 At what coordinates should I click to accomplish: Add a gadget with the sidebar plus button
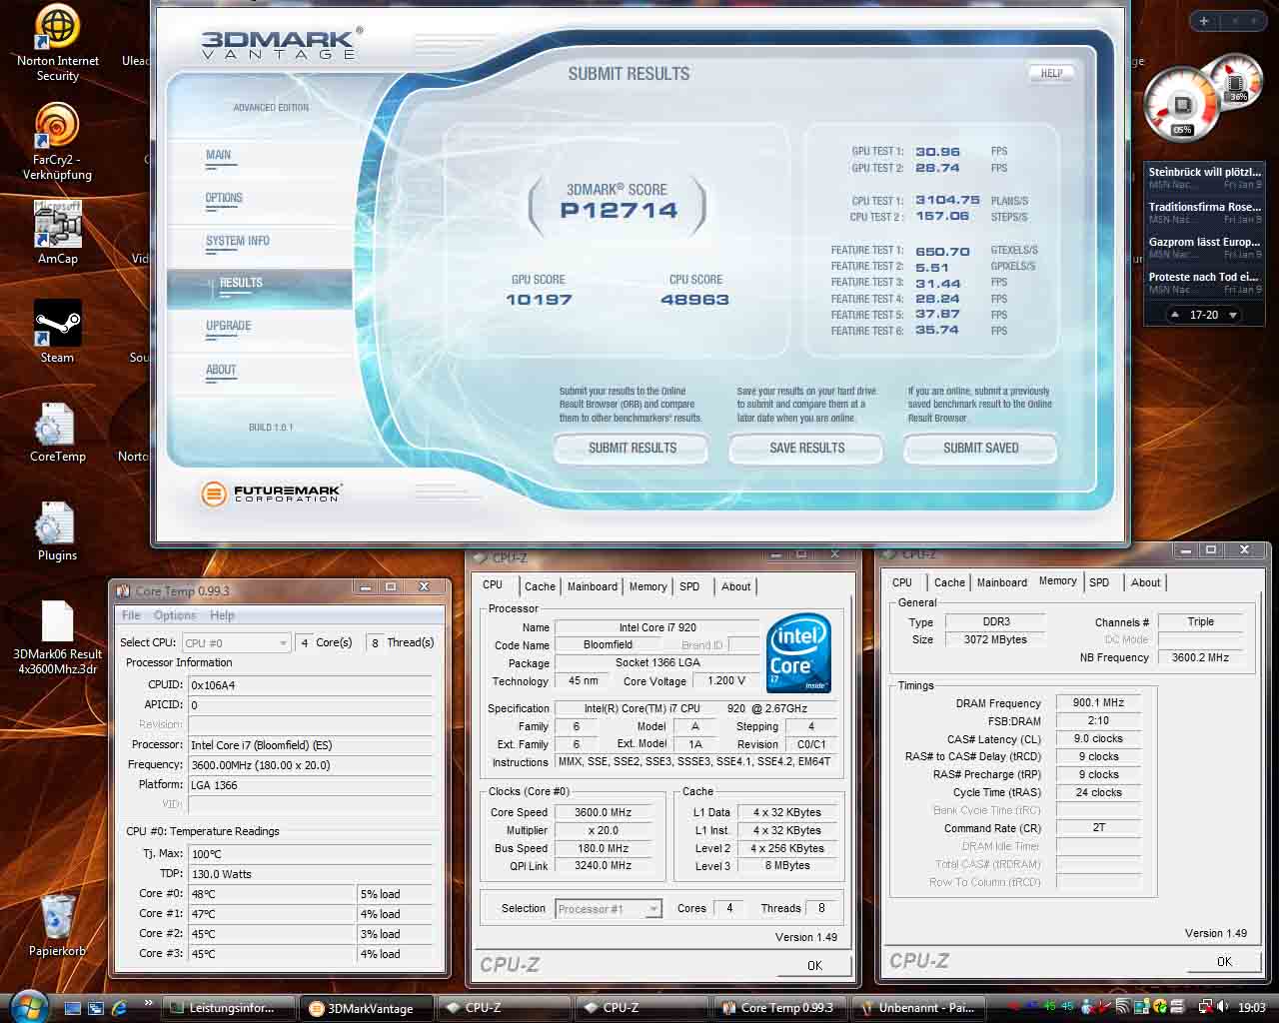[x=1204, y=20]
